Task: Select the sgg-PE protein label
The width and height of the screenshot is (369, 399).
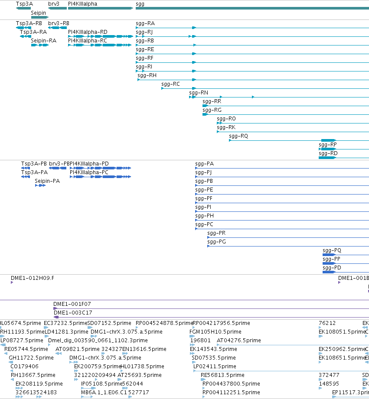Action: coord(204,190)
